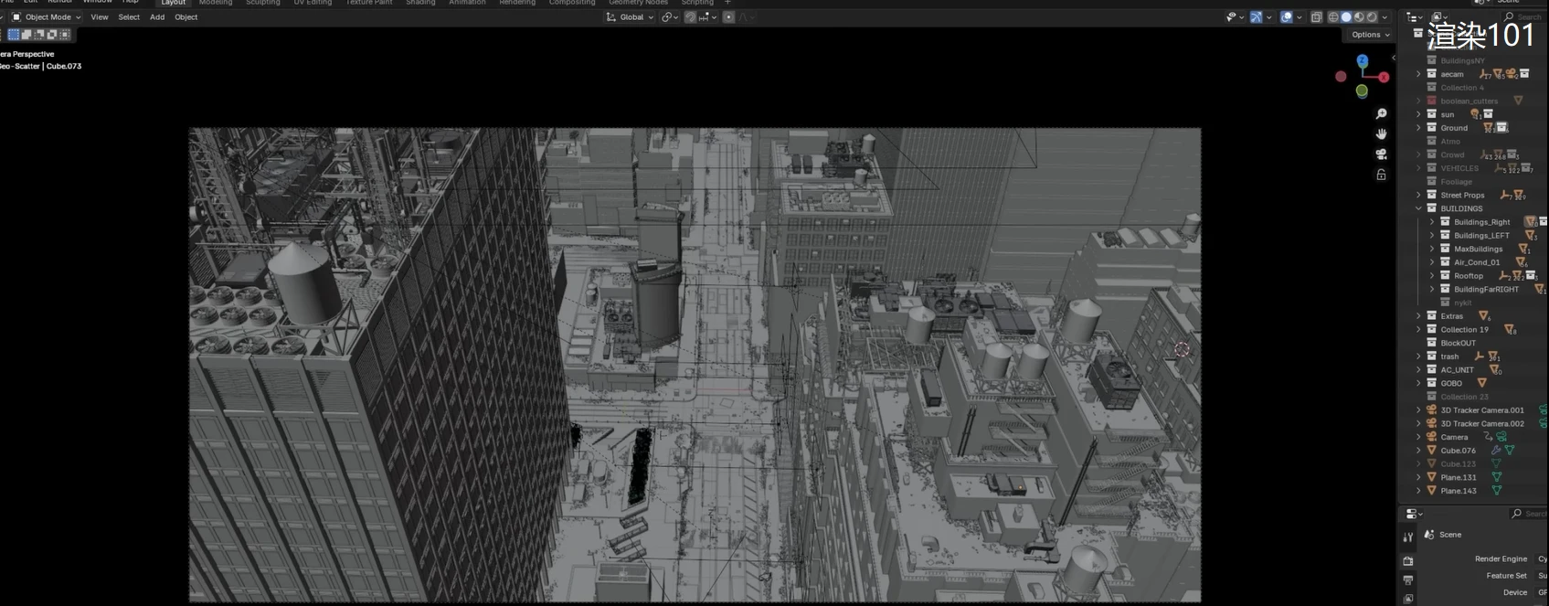
Task: Open the Object Mode dropdown
Action: (x=46, y=16)
